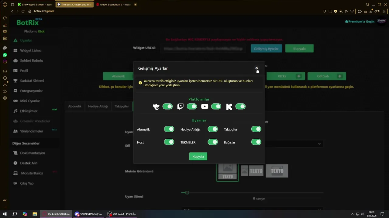Toggle the Kick platform switch

coord(240,106)
